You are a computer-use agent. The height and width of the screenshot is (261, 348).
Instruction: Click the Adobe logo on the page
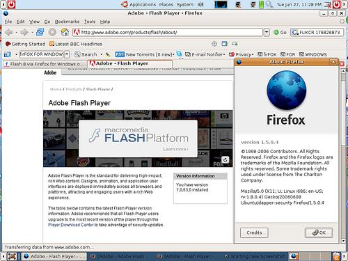[50, 72]
